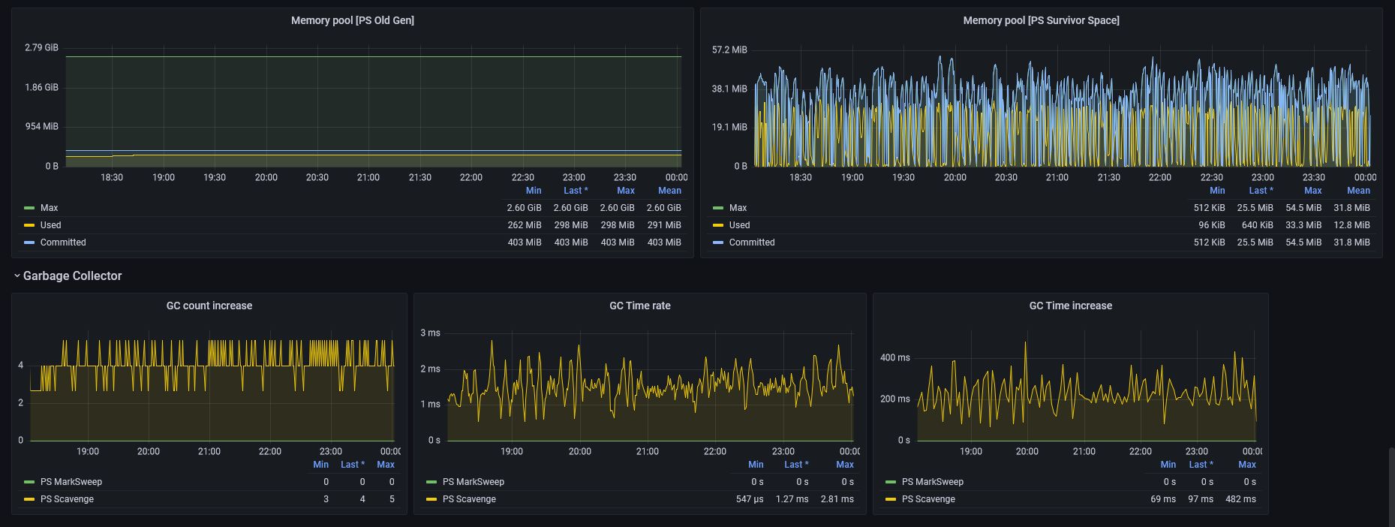The width and height of the screenshot is (1395, 527).
Task: Open the GC count increase panel title menu
Action: tap(209, 306)
